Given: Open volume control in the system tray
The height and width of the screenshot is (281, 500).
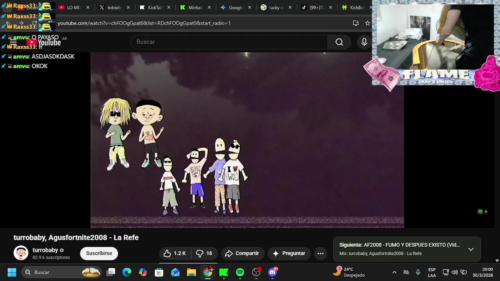Looking at the screenshot, I should pos(455,272).
